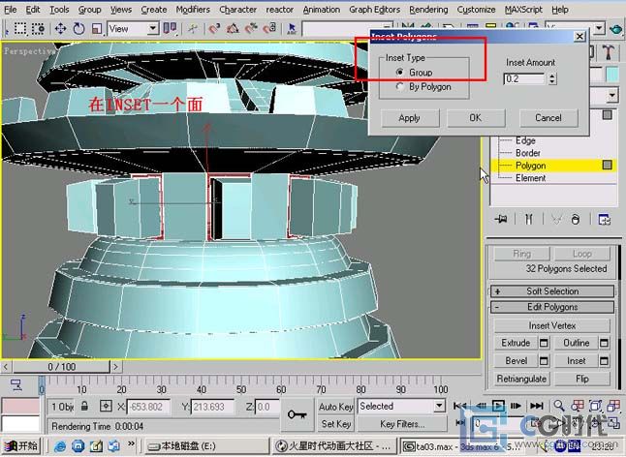Go to the start frame
Image resolution: width=626 pixels, height=457 pixels.
460,406
